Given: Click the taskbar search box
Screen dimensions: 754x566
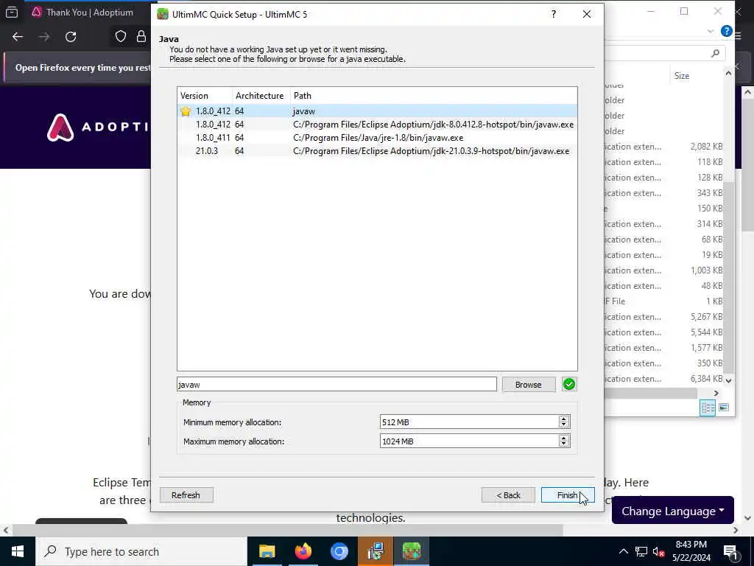Looking at the screenshot, I should 141,551.
